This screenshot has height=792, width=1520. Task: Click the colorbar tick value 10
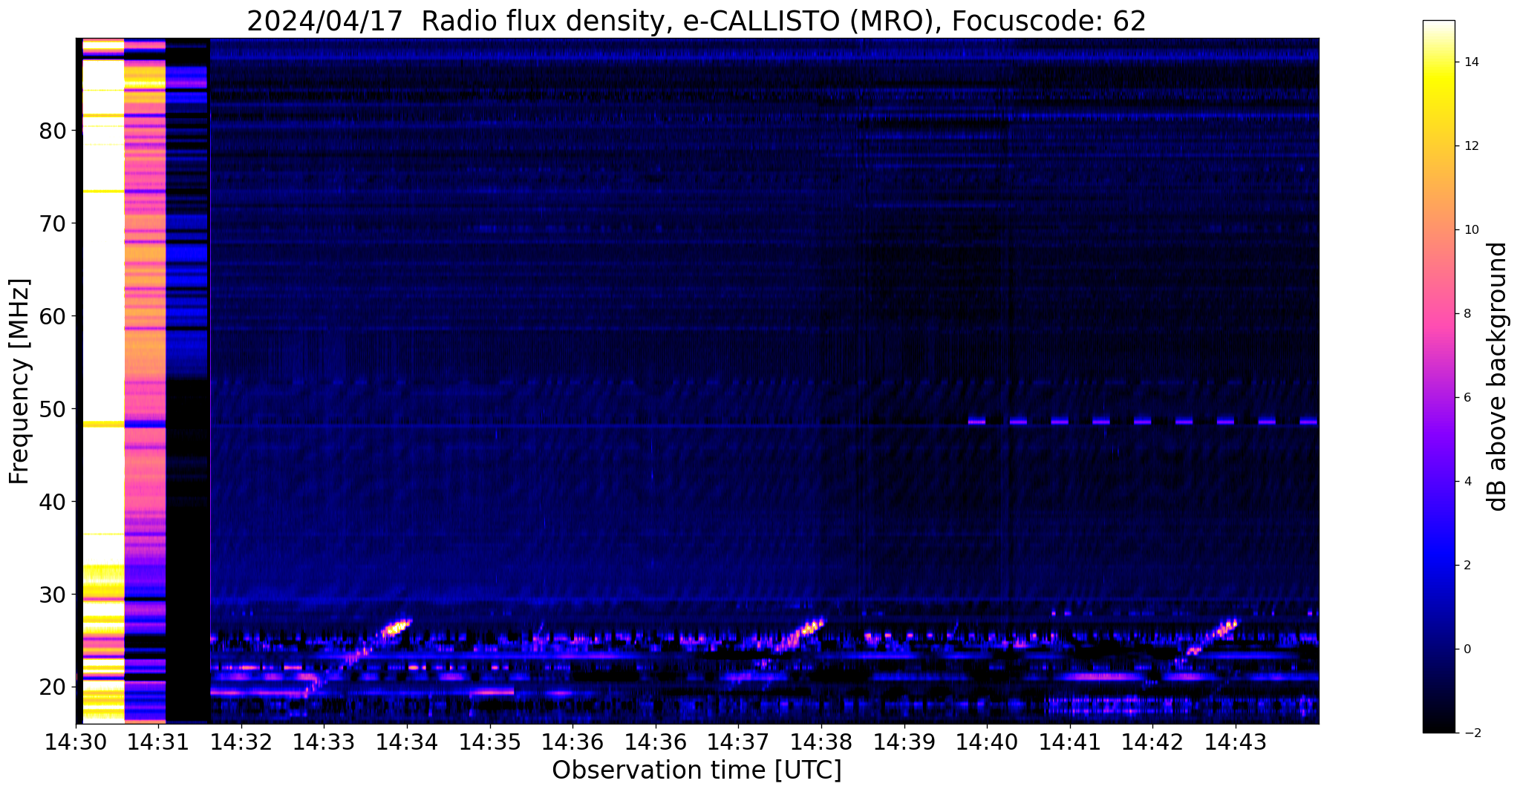[x=1470, y=230]
